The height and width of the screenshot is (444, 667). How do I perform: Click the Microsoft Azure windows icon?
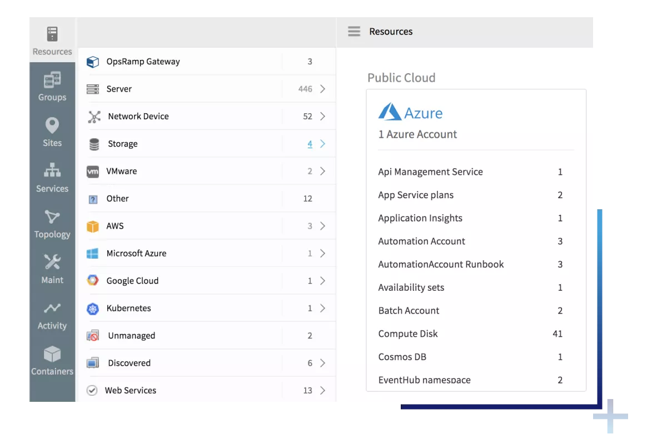93,254
